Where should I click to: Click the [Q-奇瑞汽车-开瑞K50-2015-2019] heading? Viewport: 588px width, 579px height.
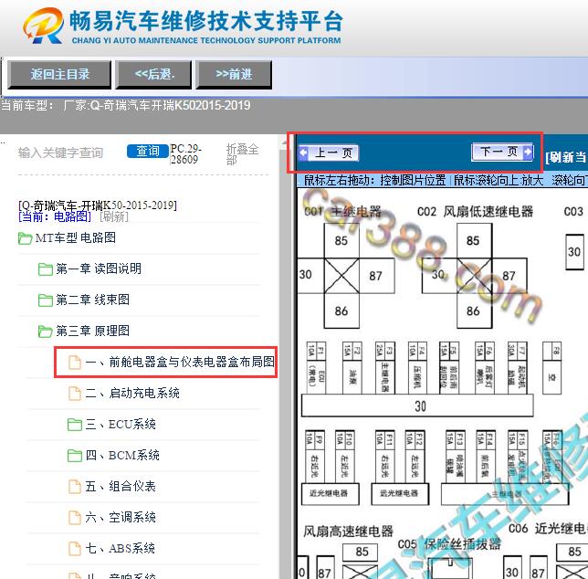tap(98, 205)
